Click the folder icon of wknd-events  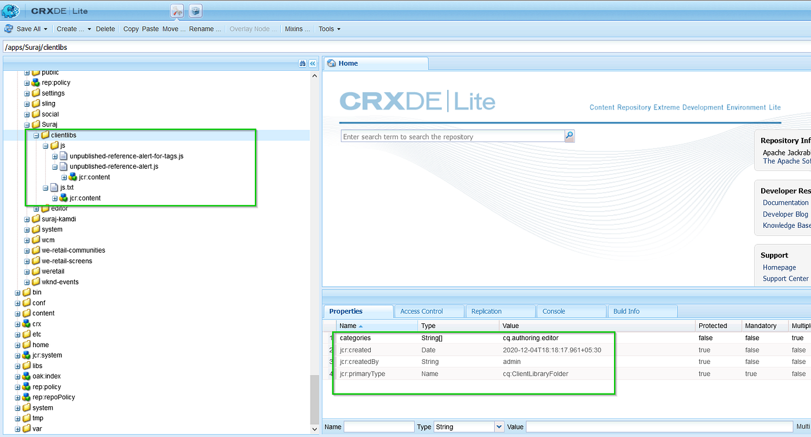coord(36,282)
